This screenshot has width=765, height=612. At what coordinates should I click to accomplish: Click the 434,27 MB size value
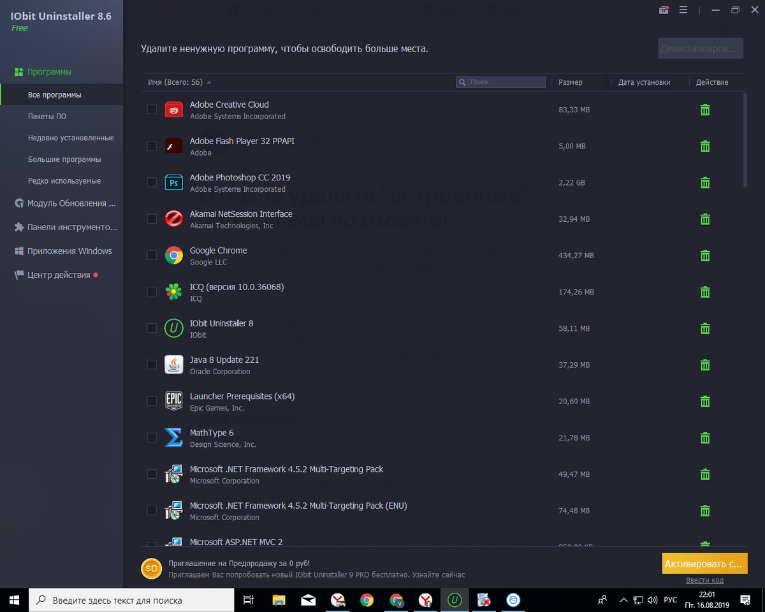tap(576, 256)
